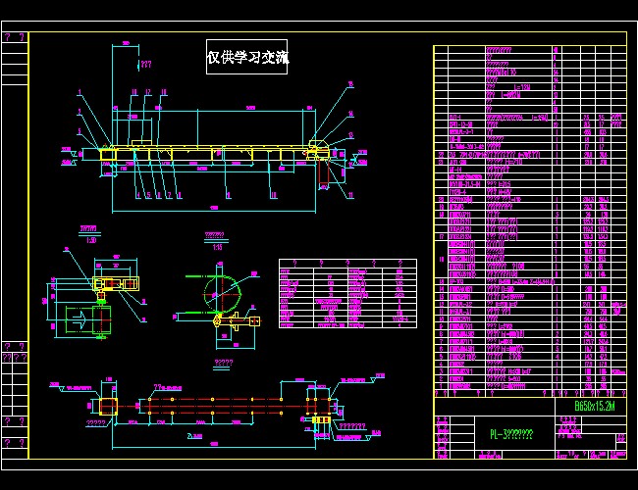The width and height of the screenshot is (638, 490).
Task: Select the 1:50 scale label
Action: pyautogui.click(x=91, y=240)
